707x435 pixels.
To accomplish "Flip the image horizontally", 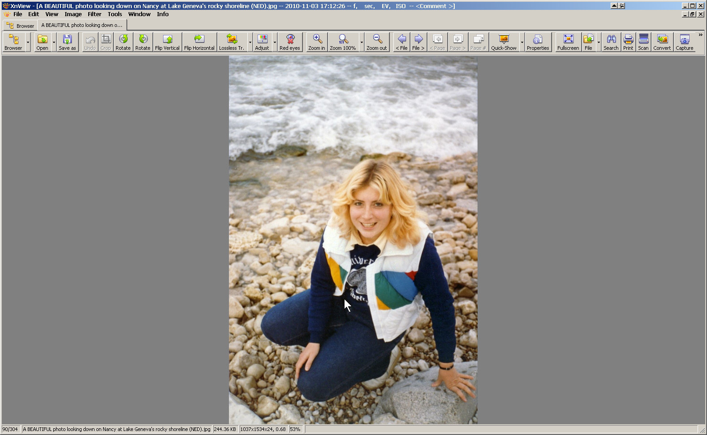I will (x=199, y=42).
